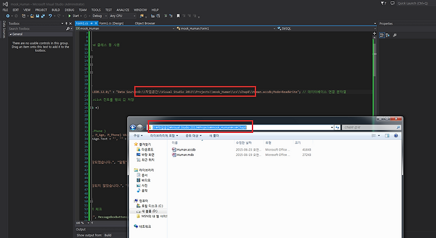Viewport: 436px width, 238px height.
Task: Click the Undo toolbar icon
Action: point(50,16)
